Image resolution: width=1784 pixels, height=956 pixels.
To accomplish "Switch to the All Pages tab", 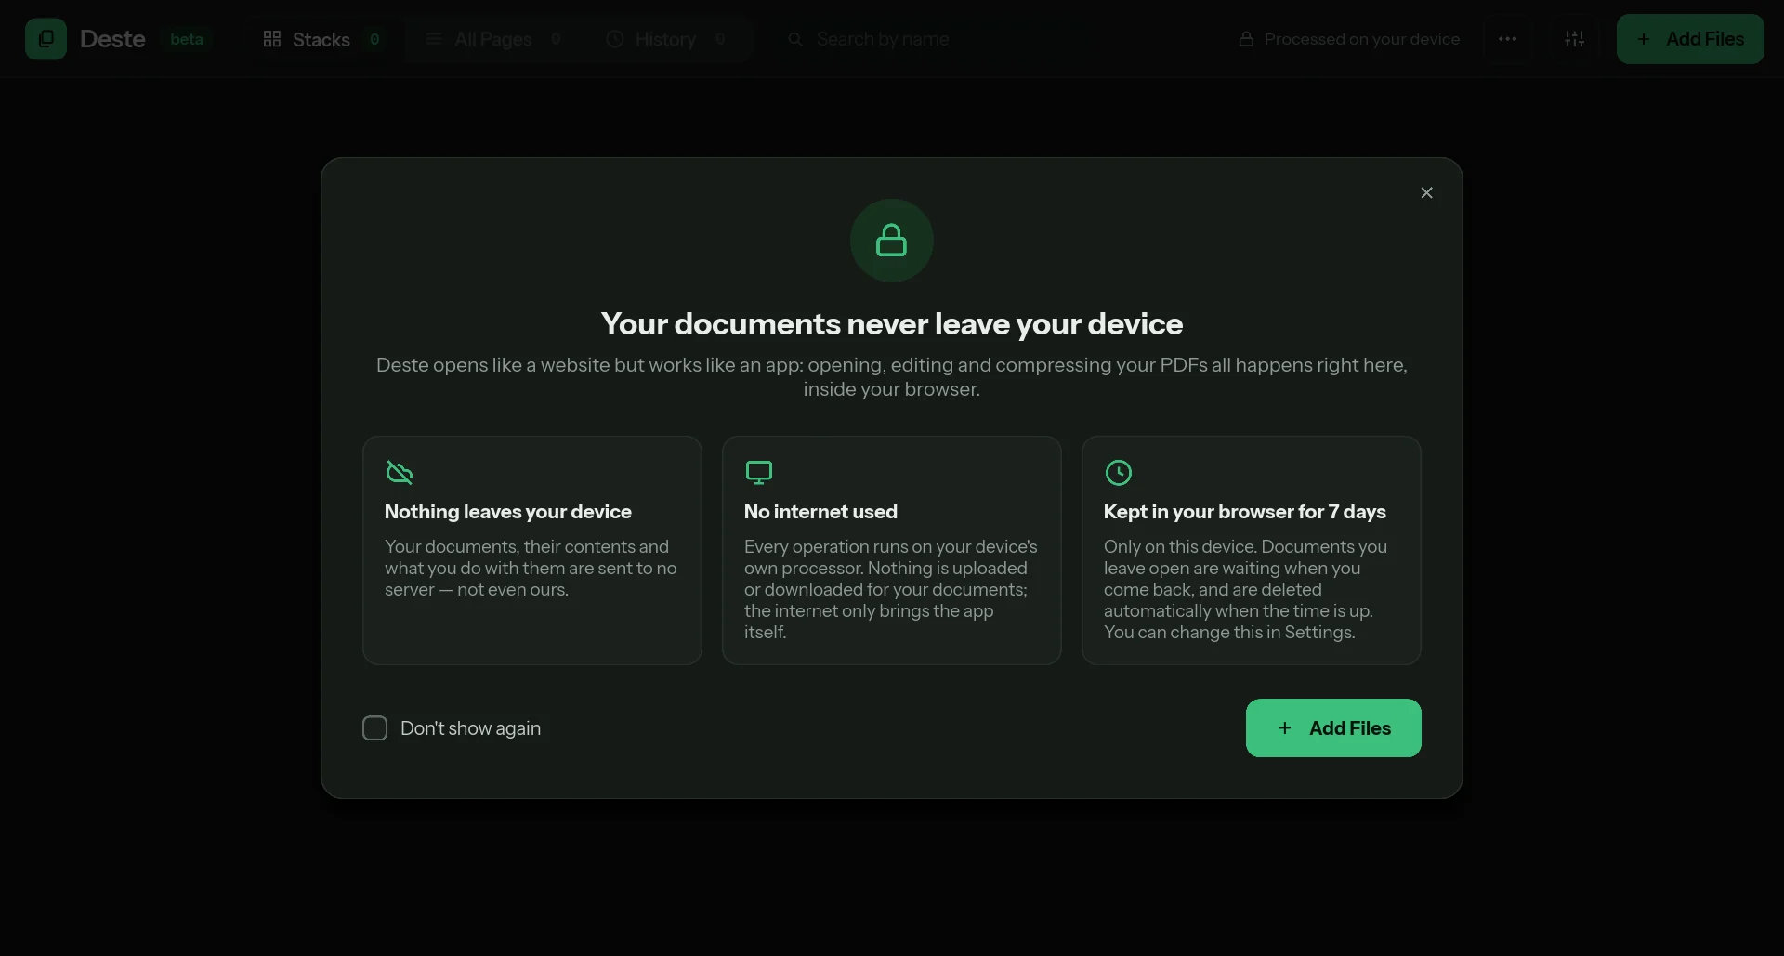I will point(493,39).
